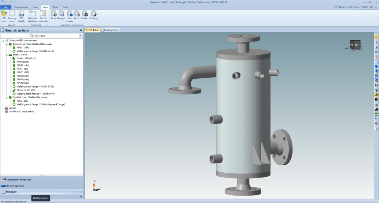The image size is (379, 203).
Task: Toggle the highlighted shaded display mode icon
Action: pyautogui.click(x=376, y=95)
